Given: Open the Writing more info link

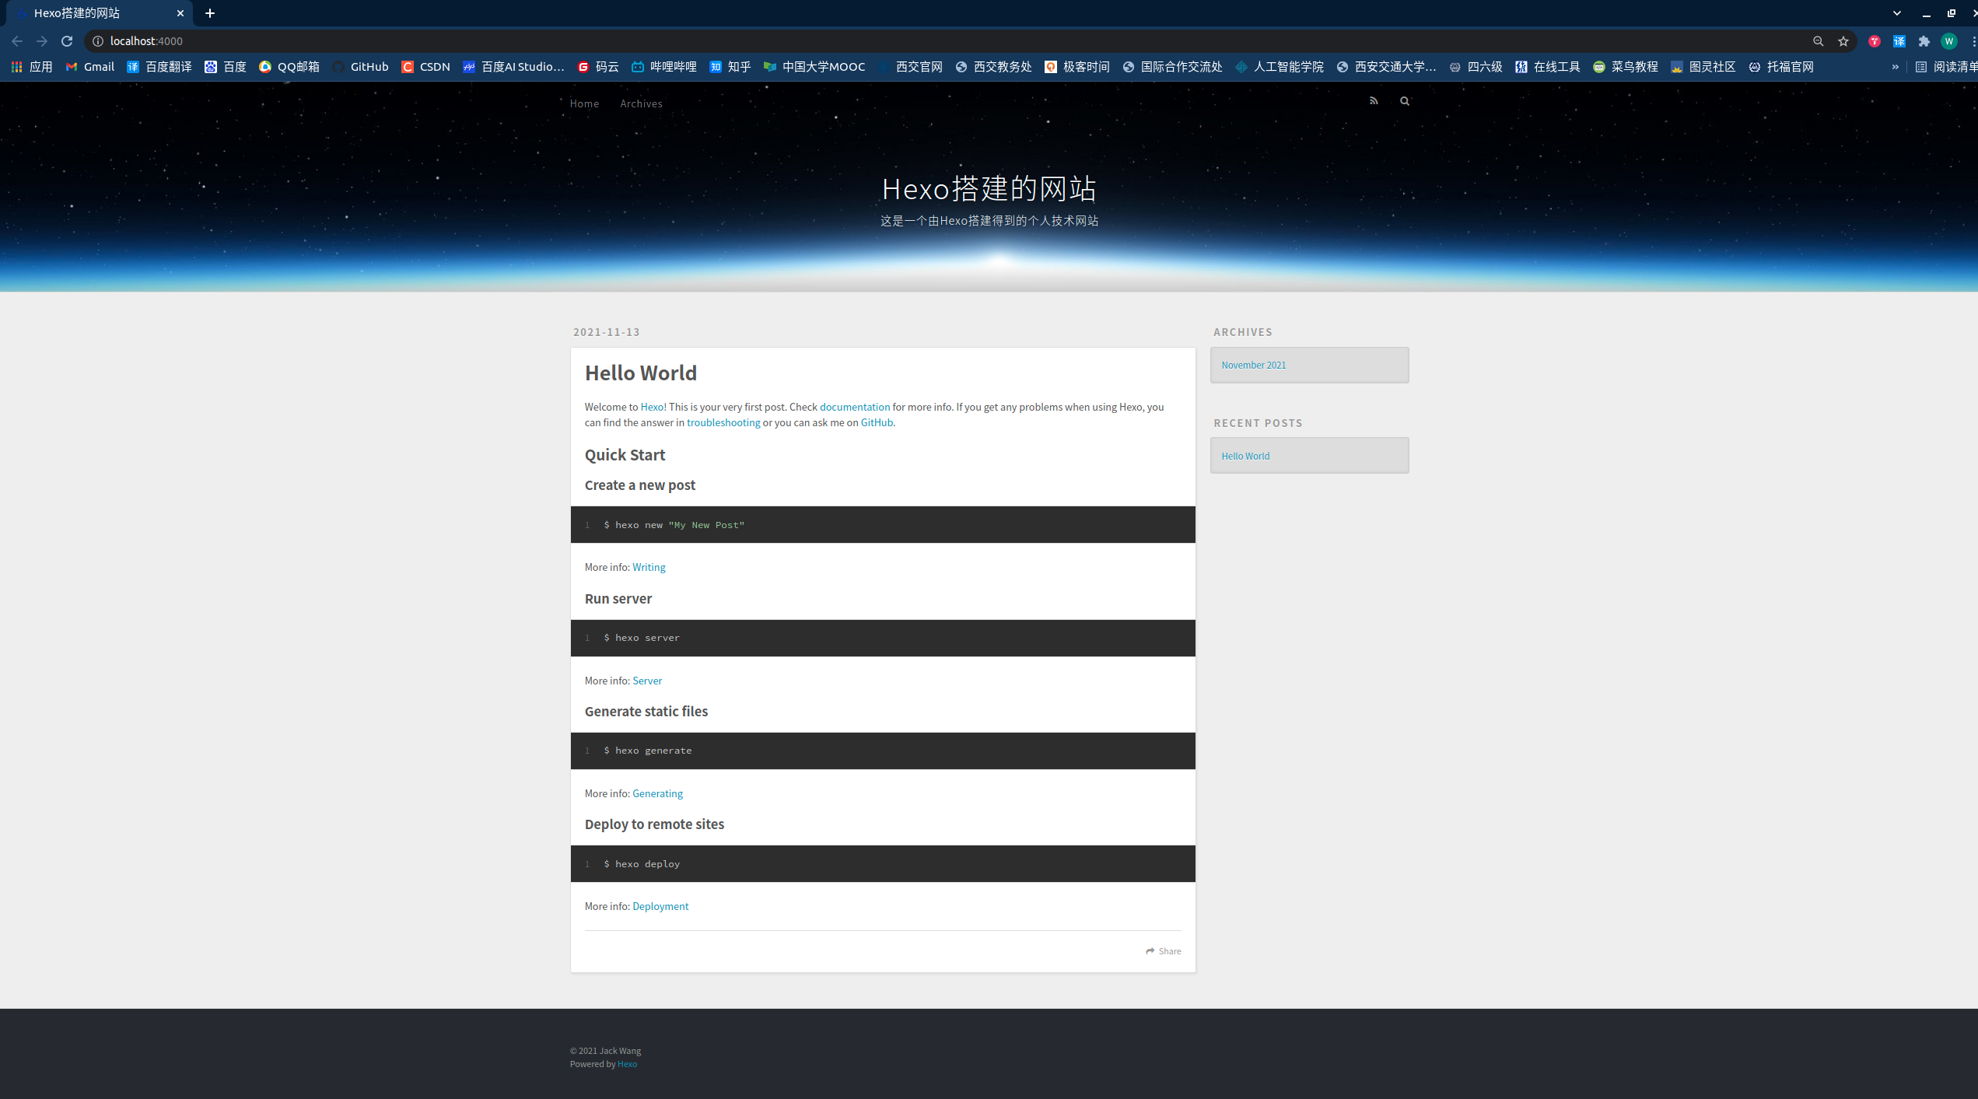Looking at the screenshot, I should point(649,567).
